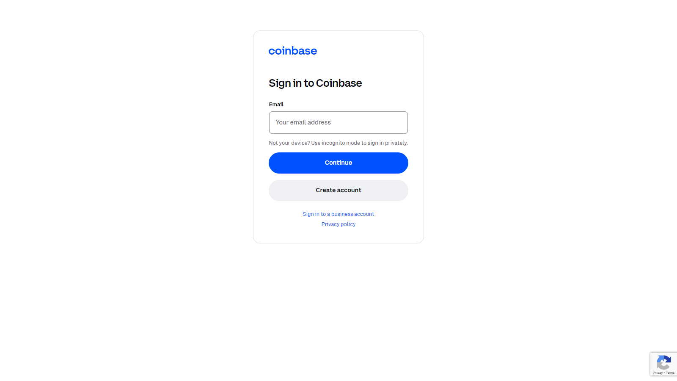Image resolution: width=677 pixels, height=381 pixels.
Task: Choose Create account to register
Action: 338,190
